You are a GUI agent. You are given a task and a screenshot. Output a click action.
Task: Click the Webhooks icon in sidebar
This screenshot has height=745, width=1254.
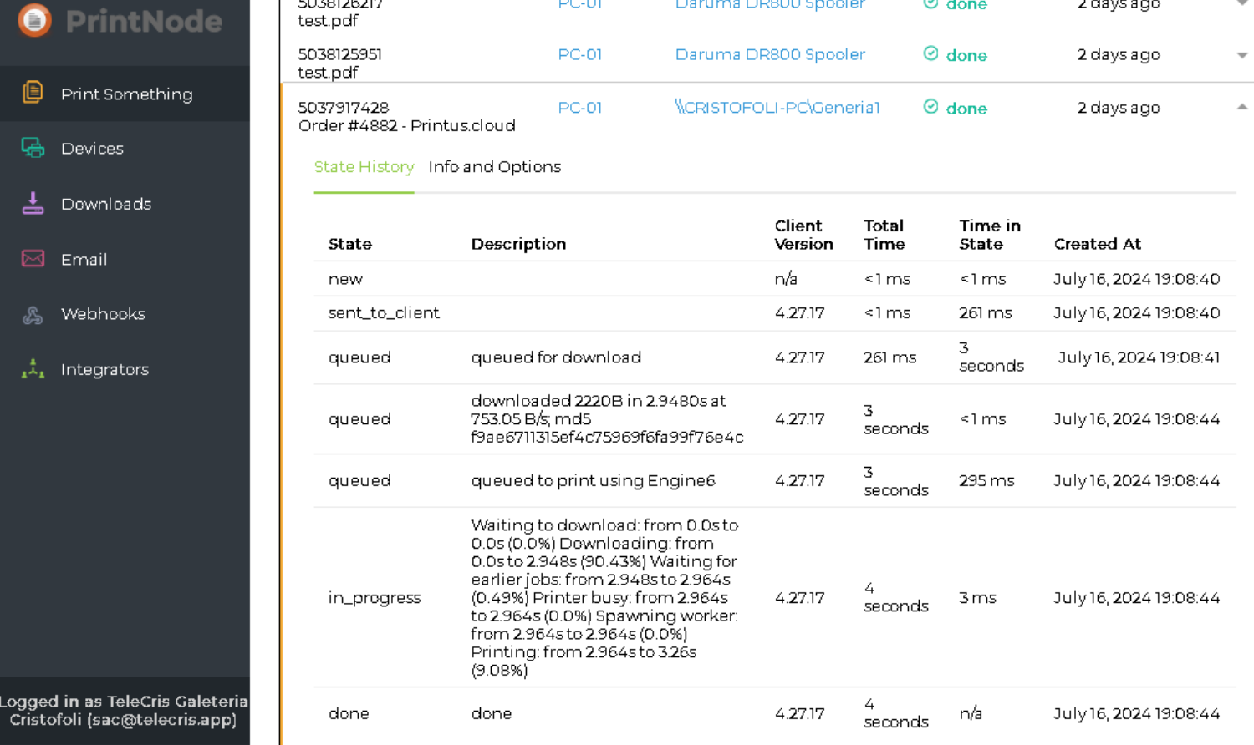coord(33,315)
